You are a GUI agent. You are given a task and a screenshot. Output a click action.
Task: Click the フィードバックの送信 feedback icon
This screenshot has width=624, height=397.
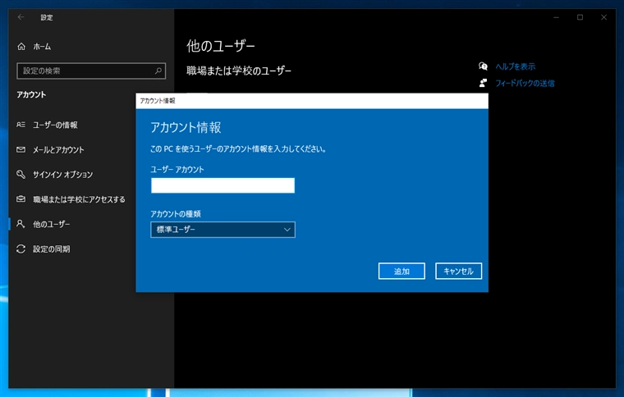483,83
